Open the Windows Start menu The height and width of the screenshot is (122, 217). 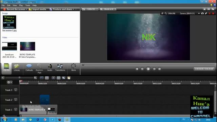(4, 120)
